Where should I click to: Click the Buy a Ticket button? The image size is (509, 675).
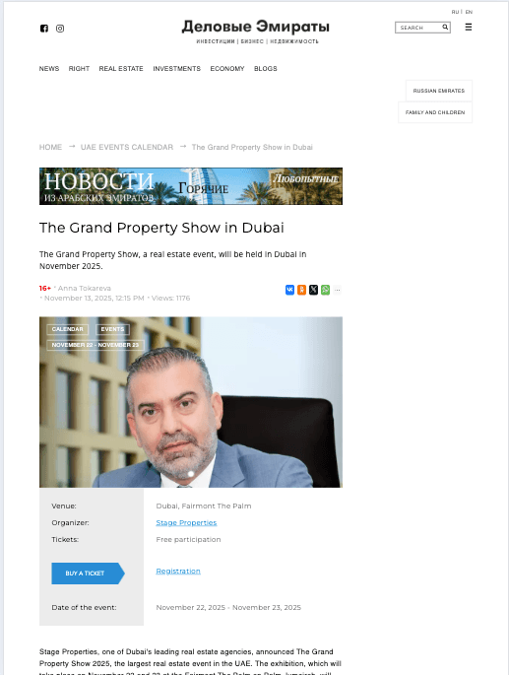(89, 574)
